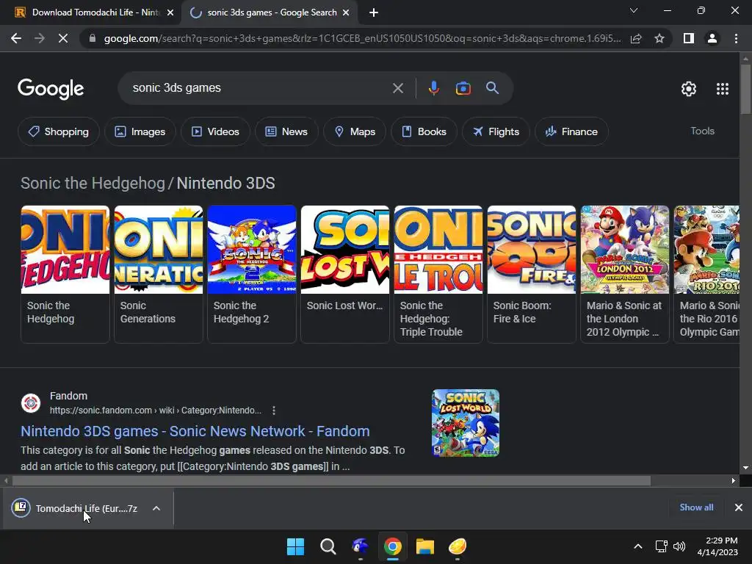Screen dimensions: 752x564
Task: Open Sonic Lost World card
Action: click(345, 274)
